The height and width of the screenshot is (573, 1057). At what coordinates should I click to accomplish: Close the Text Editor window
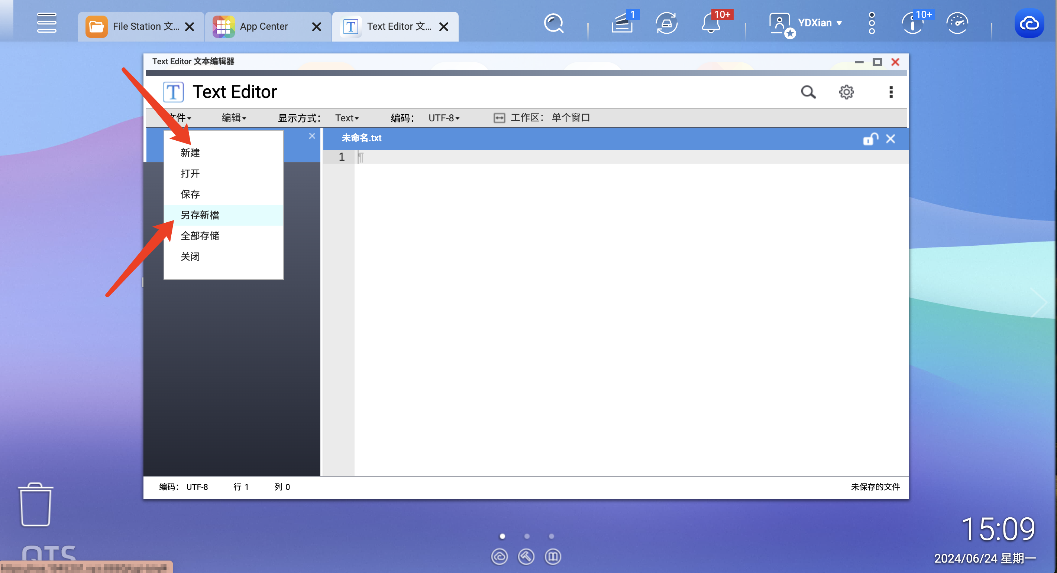895,62
